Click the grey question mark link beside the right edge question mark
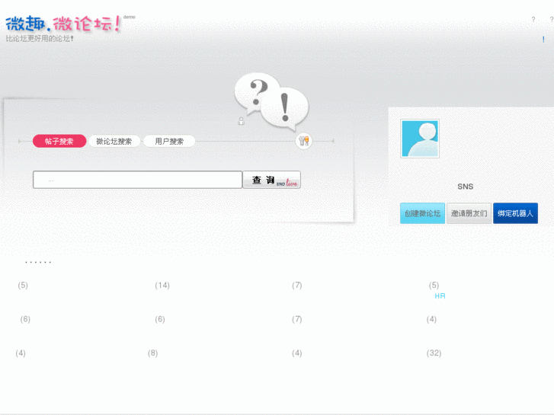This screenshot has height=415, width=554. pyautogui.click(x=533, y=20)
